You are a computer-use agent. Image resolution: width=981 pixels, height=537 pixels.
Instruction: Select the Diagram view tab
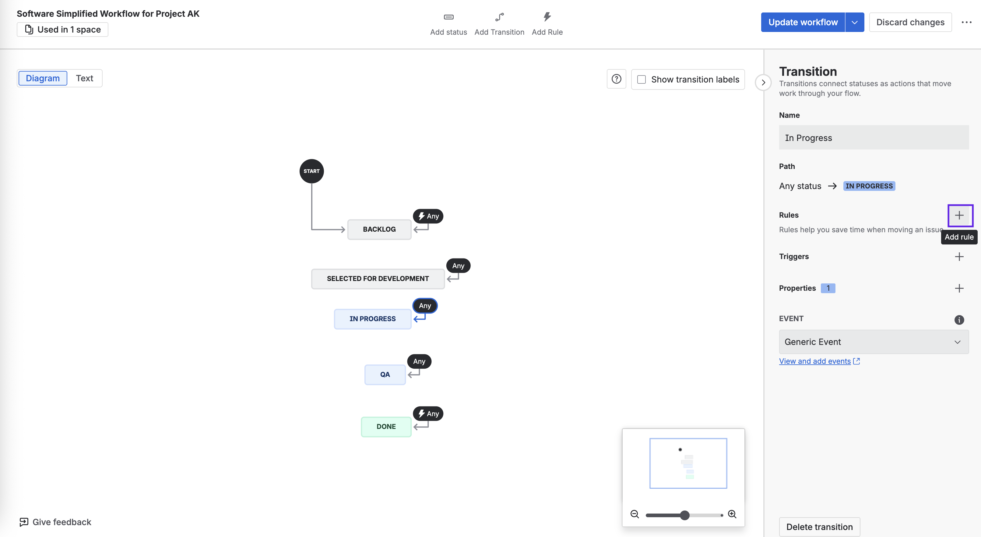(x=43, y=79)
